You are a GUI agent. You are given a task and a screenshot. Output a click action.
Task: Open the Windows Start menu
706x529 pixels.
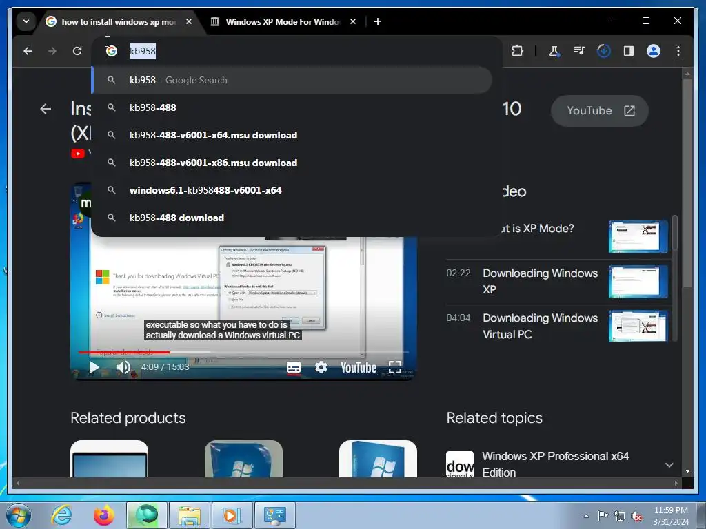[x=19, y=515]
